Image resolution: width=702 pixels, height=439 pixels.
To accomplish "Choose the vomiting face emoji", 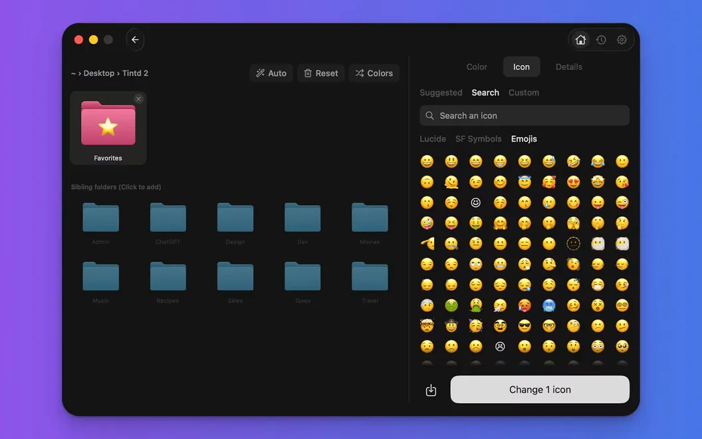I will pyautogui.click(x=475, y=305).
